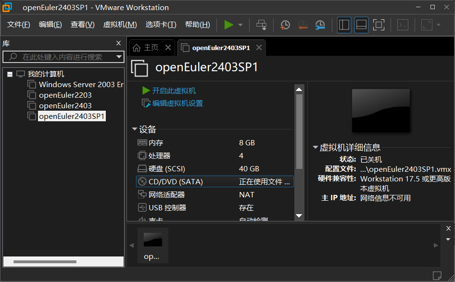Open the library search dropdown arrow
Viewport: 455px width, 282px height.
(x=119, y=57)
